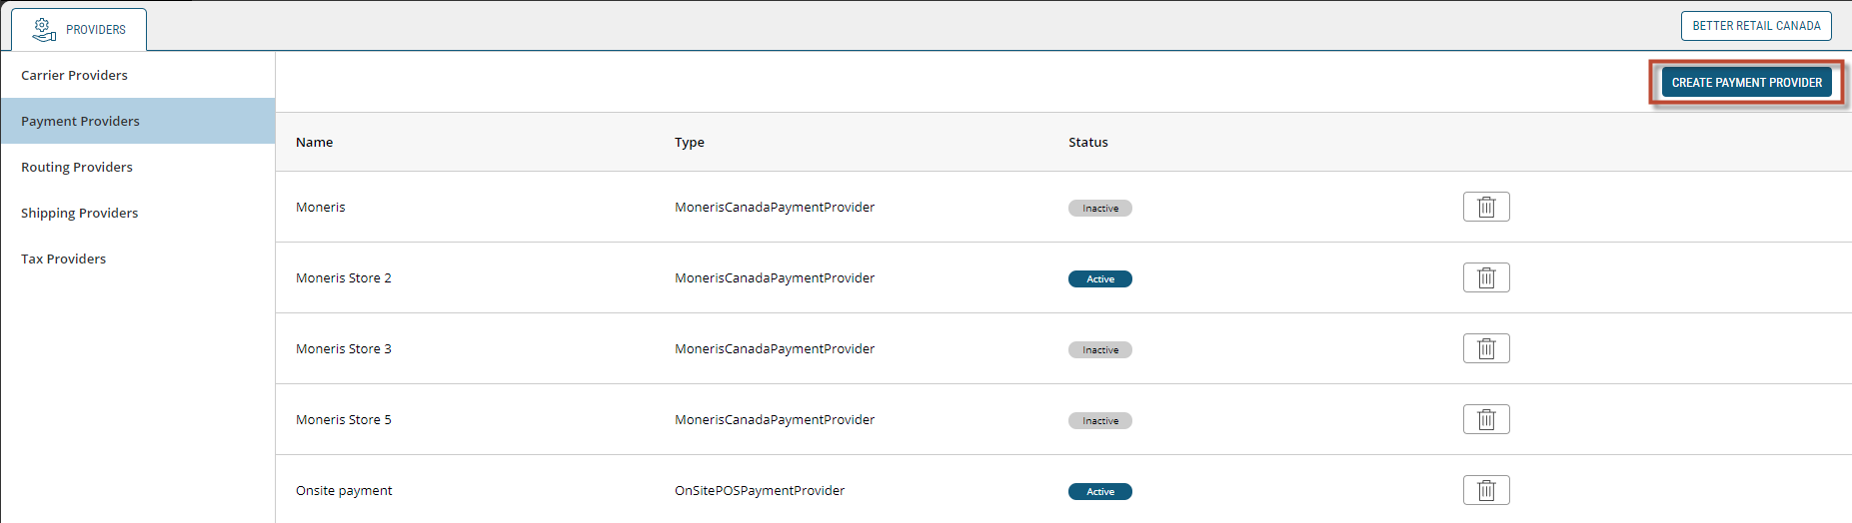
Task: Open Tax Providers list
Action: click(64, 259)
